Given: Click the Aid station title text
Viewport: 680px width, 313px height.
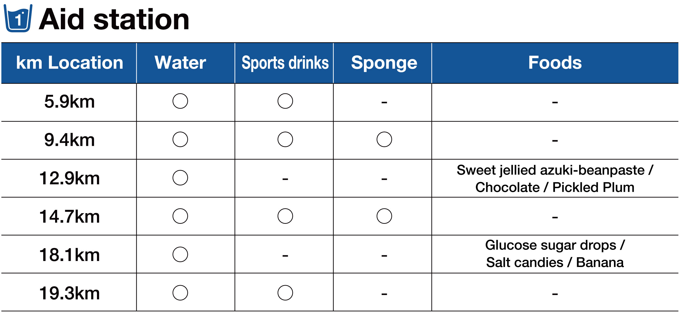Looking at the screenshot, I should click(x=114, y=19).
